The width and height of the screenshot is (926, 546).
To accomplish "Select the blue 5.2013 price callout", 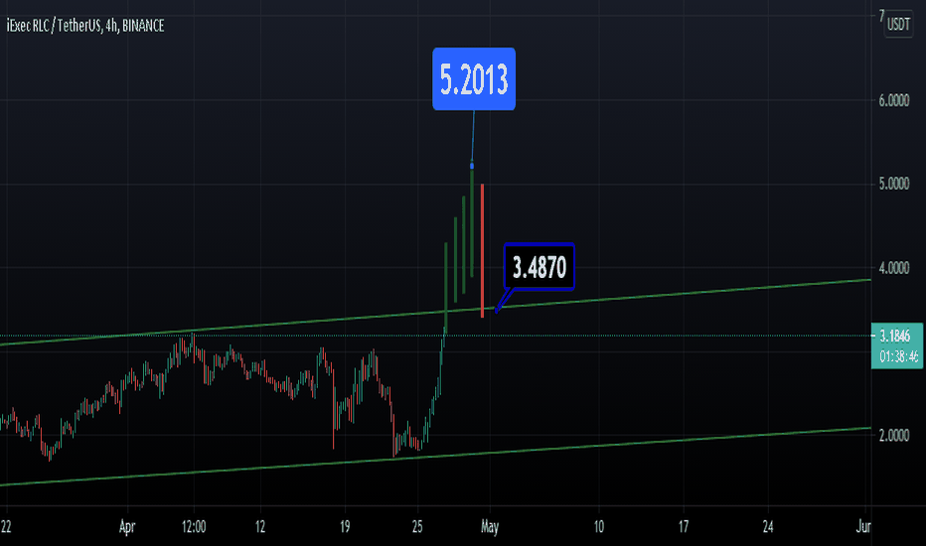I will pyautogui.click(x=474, y=79).
